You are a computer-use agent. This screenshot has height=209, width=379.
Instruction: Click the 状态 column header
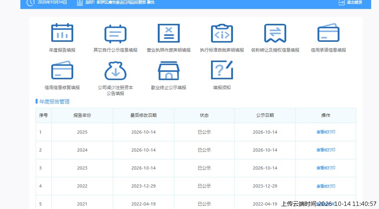(204, 116)
